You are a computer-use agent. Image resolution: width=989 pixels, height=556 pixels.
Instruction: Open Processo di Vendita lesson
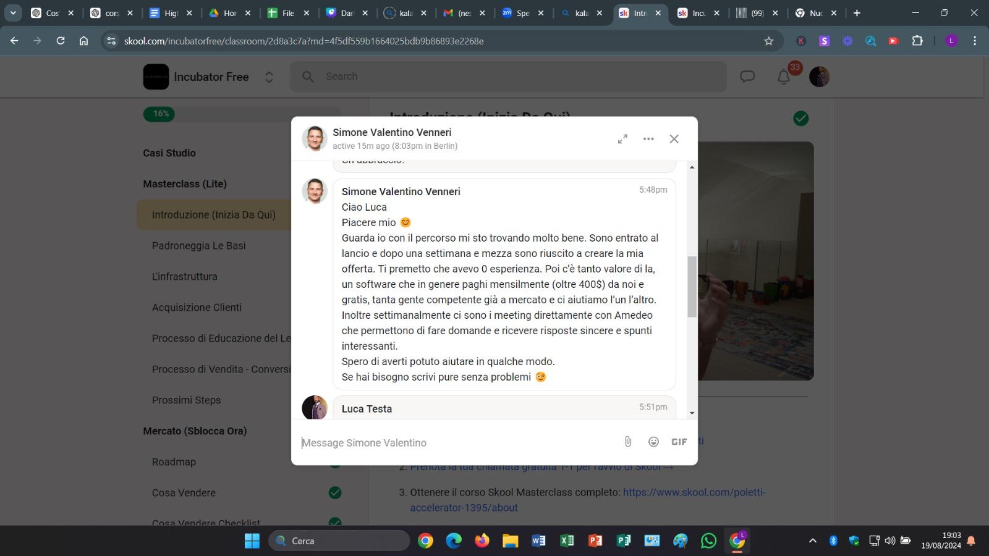coord(221,369)
